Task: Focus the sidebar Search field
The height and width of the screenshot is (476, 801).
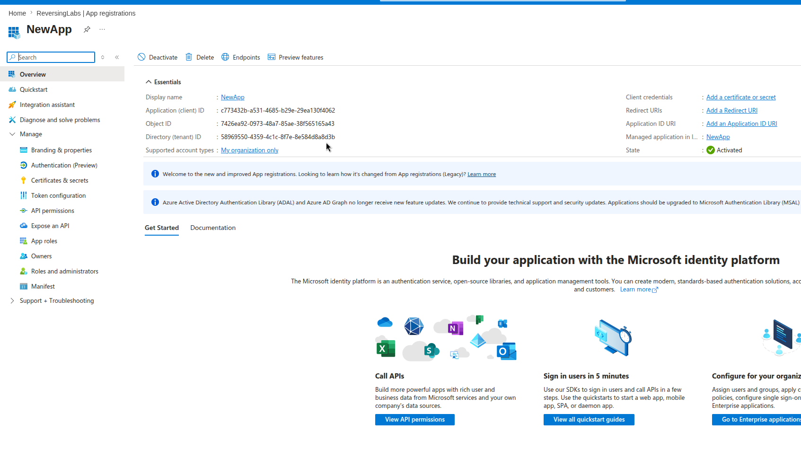Action: [x=51, y=57]
